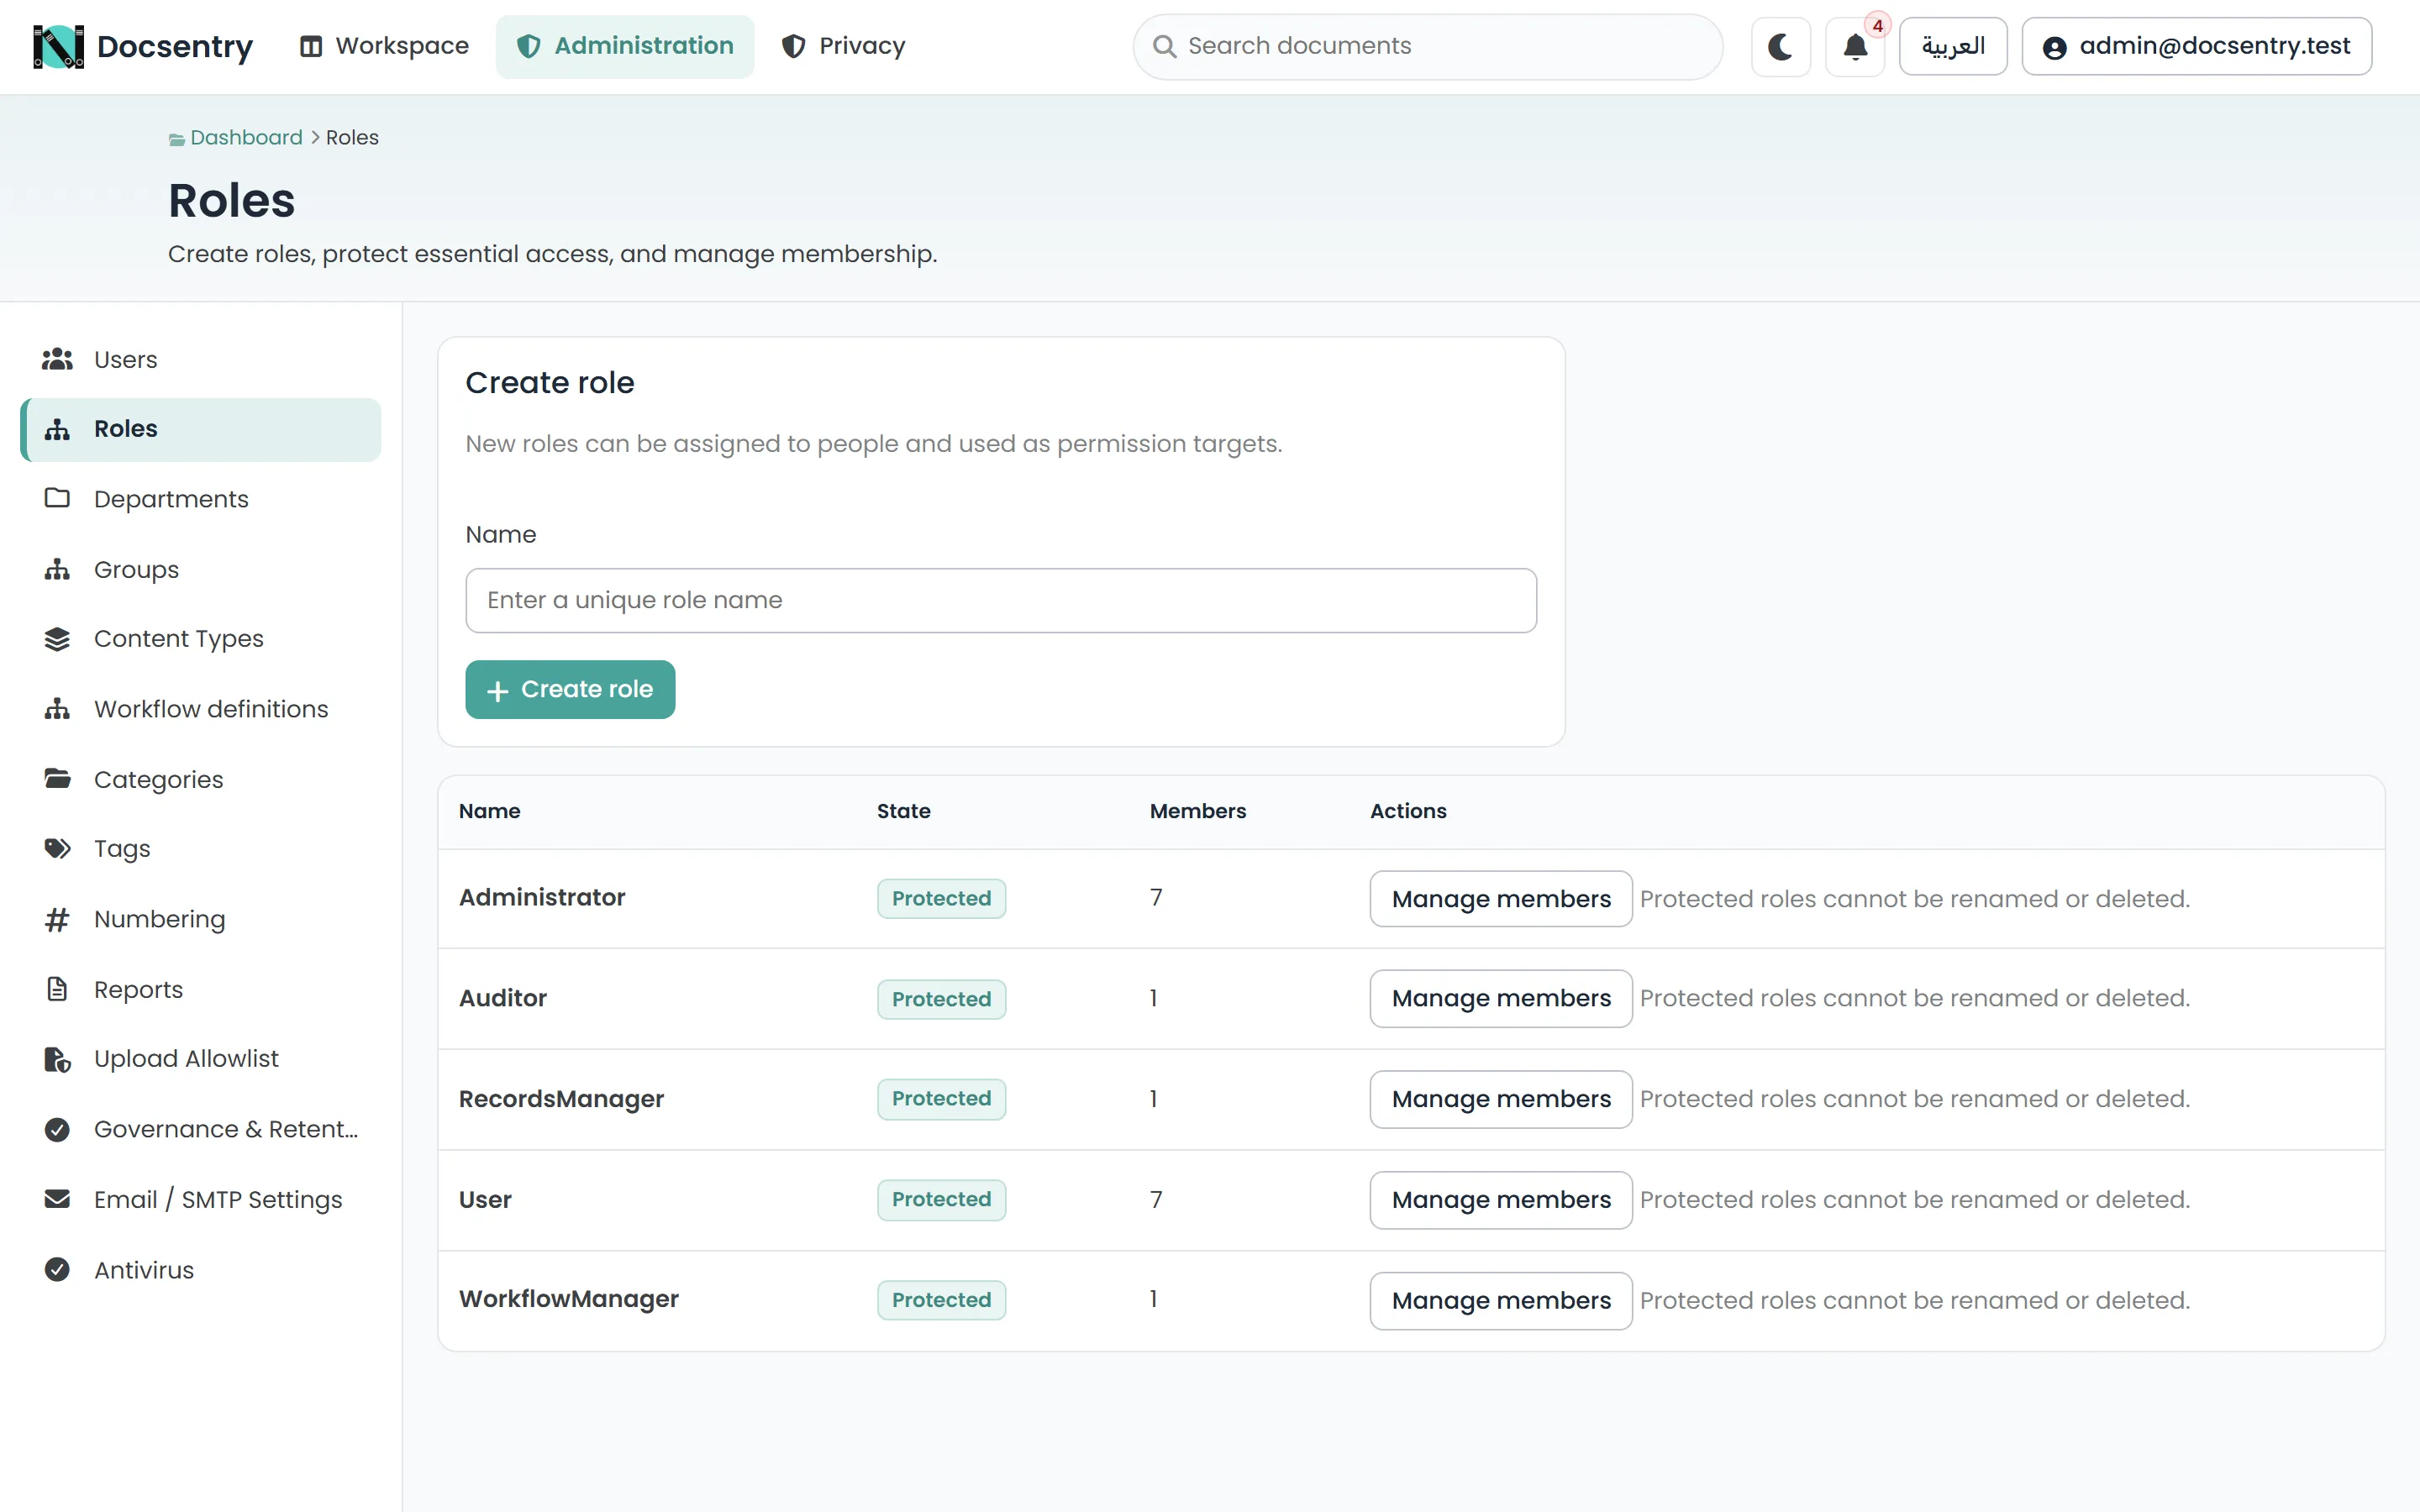This screenshot has width=2420, height=1512.
Task: Click the search magnifier icon
Action: click(1164, 46)
